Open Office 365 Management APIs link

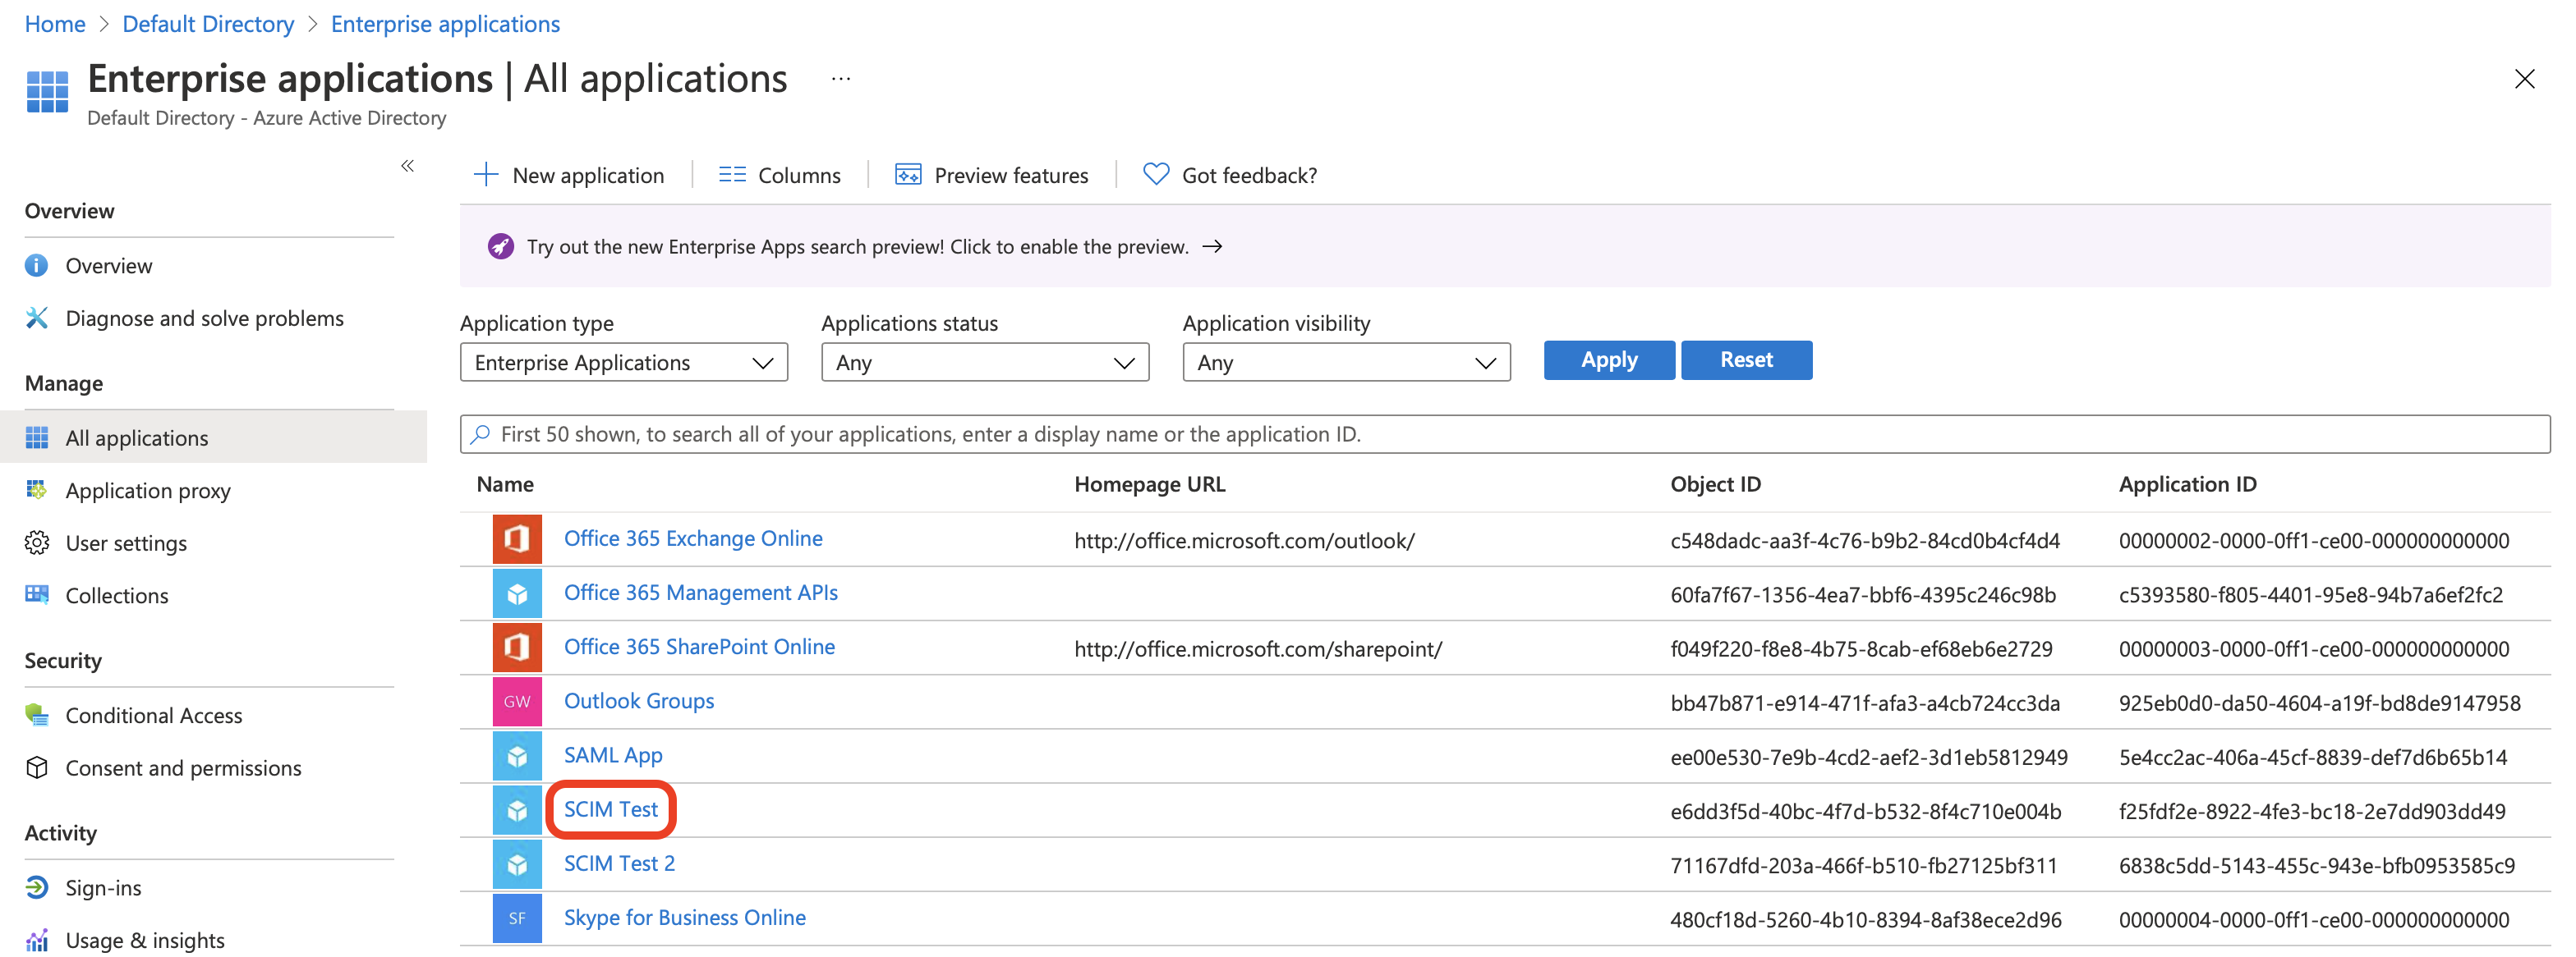[701, 593]
